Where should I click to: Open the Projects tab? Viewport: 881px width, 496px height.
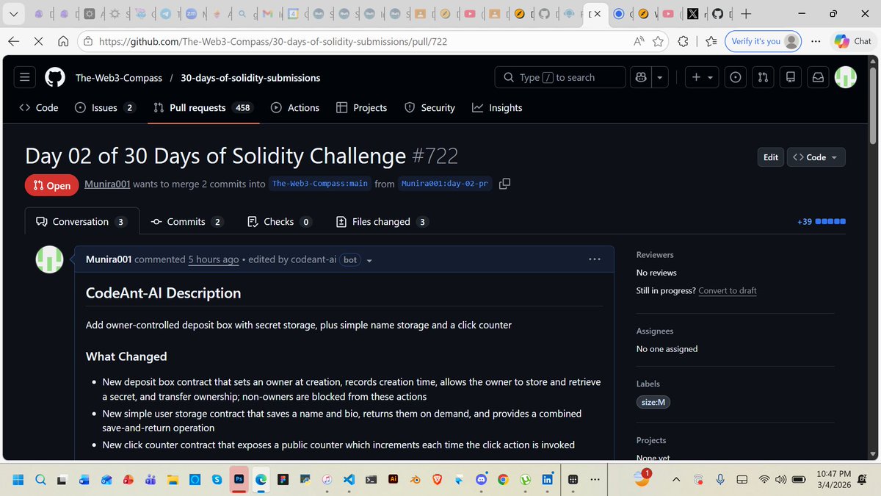tap(361, 107)
